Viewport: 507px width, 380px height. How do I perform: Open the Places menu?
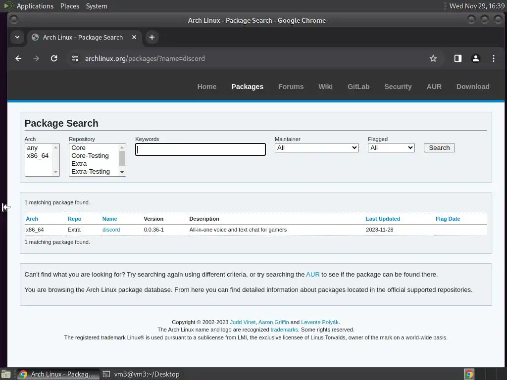[x=70, y=6]
